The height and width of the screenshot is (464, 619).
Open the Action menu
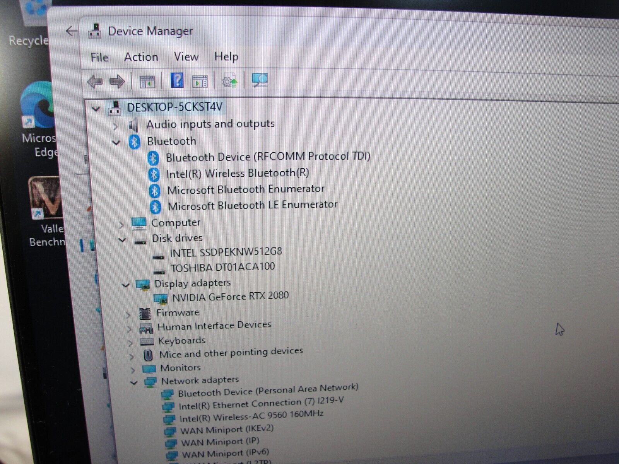tap(141, 57)
